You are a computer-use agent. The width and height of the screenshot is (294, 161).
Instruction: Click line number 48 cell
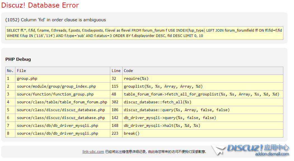(x=116, y=94)
